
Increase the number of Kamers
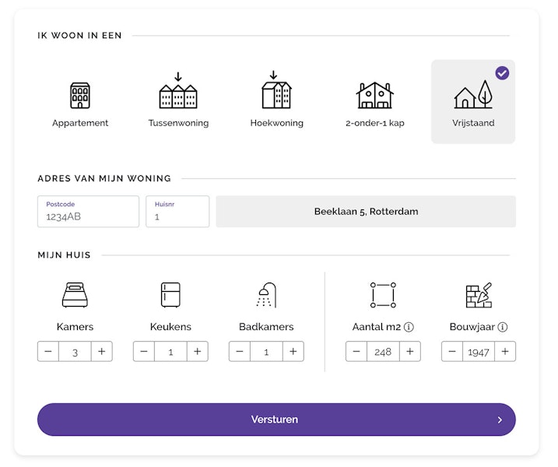pyautogui.click(x=102, y=351)
